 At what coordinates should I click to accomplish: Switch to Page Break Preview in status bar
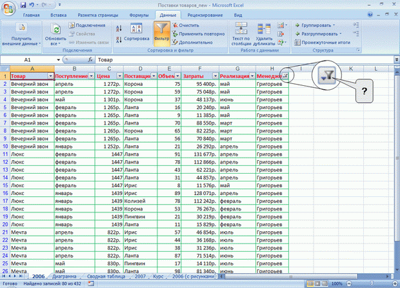[325, 283]
